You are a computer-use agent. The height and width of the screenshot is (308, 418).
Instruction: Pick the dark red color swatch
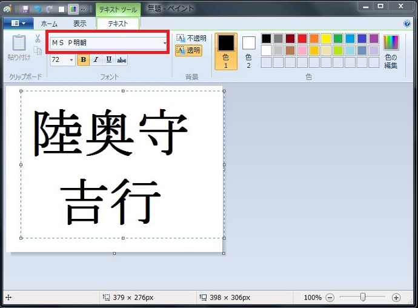click(x=290, y=39)
